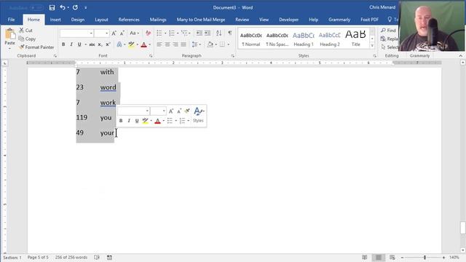Click the vertical scrollbar thumb

coord(463,228)
